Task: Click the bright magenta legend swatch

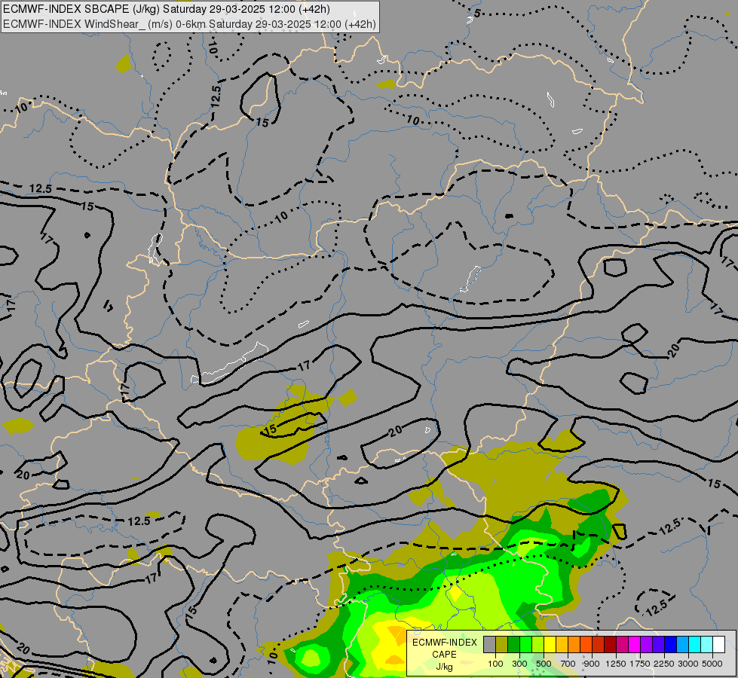Action: click(x=635, y=645)
